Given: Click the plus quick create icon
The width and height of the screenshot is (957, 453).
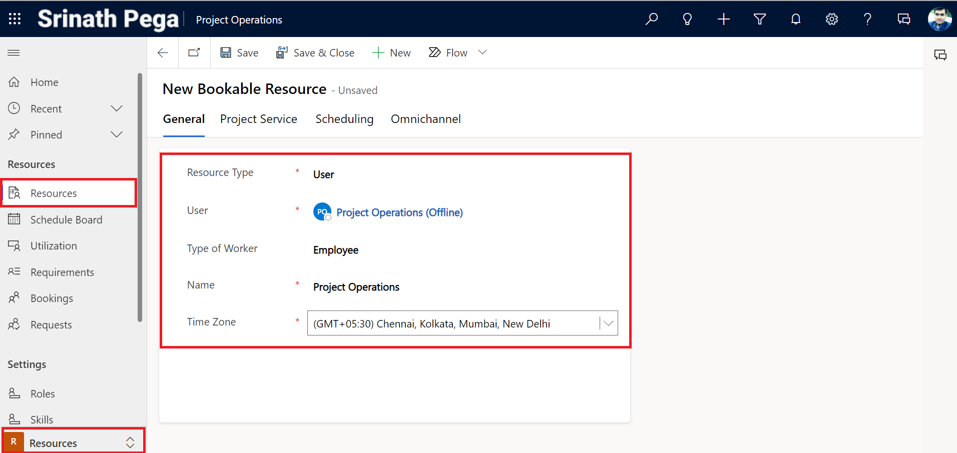Looking at the screenshot, I should [x=723, y=19].
